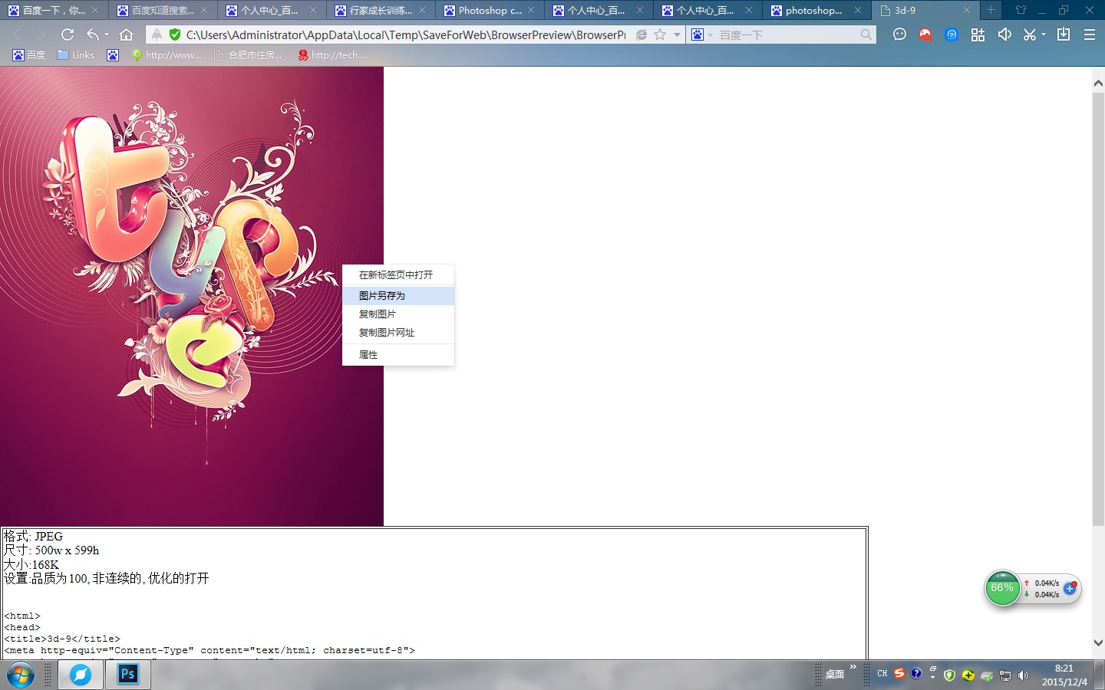Click the 'CH' language indicator
The image size is (1105, 690).
[x=882, y=673]
